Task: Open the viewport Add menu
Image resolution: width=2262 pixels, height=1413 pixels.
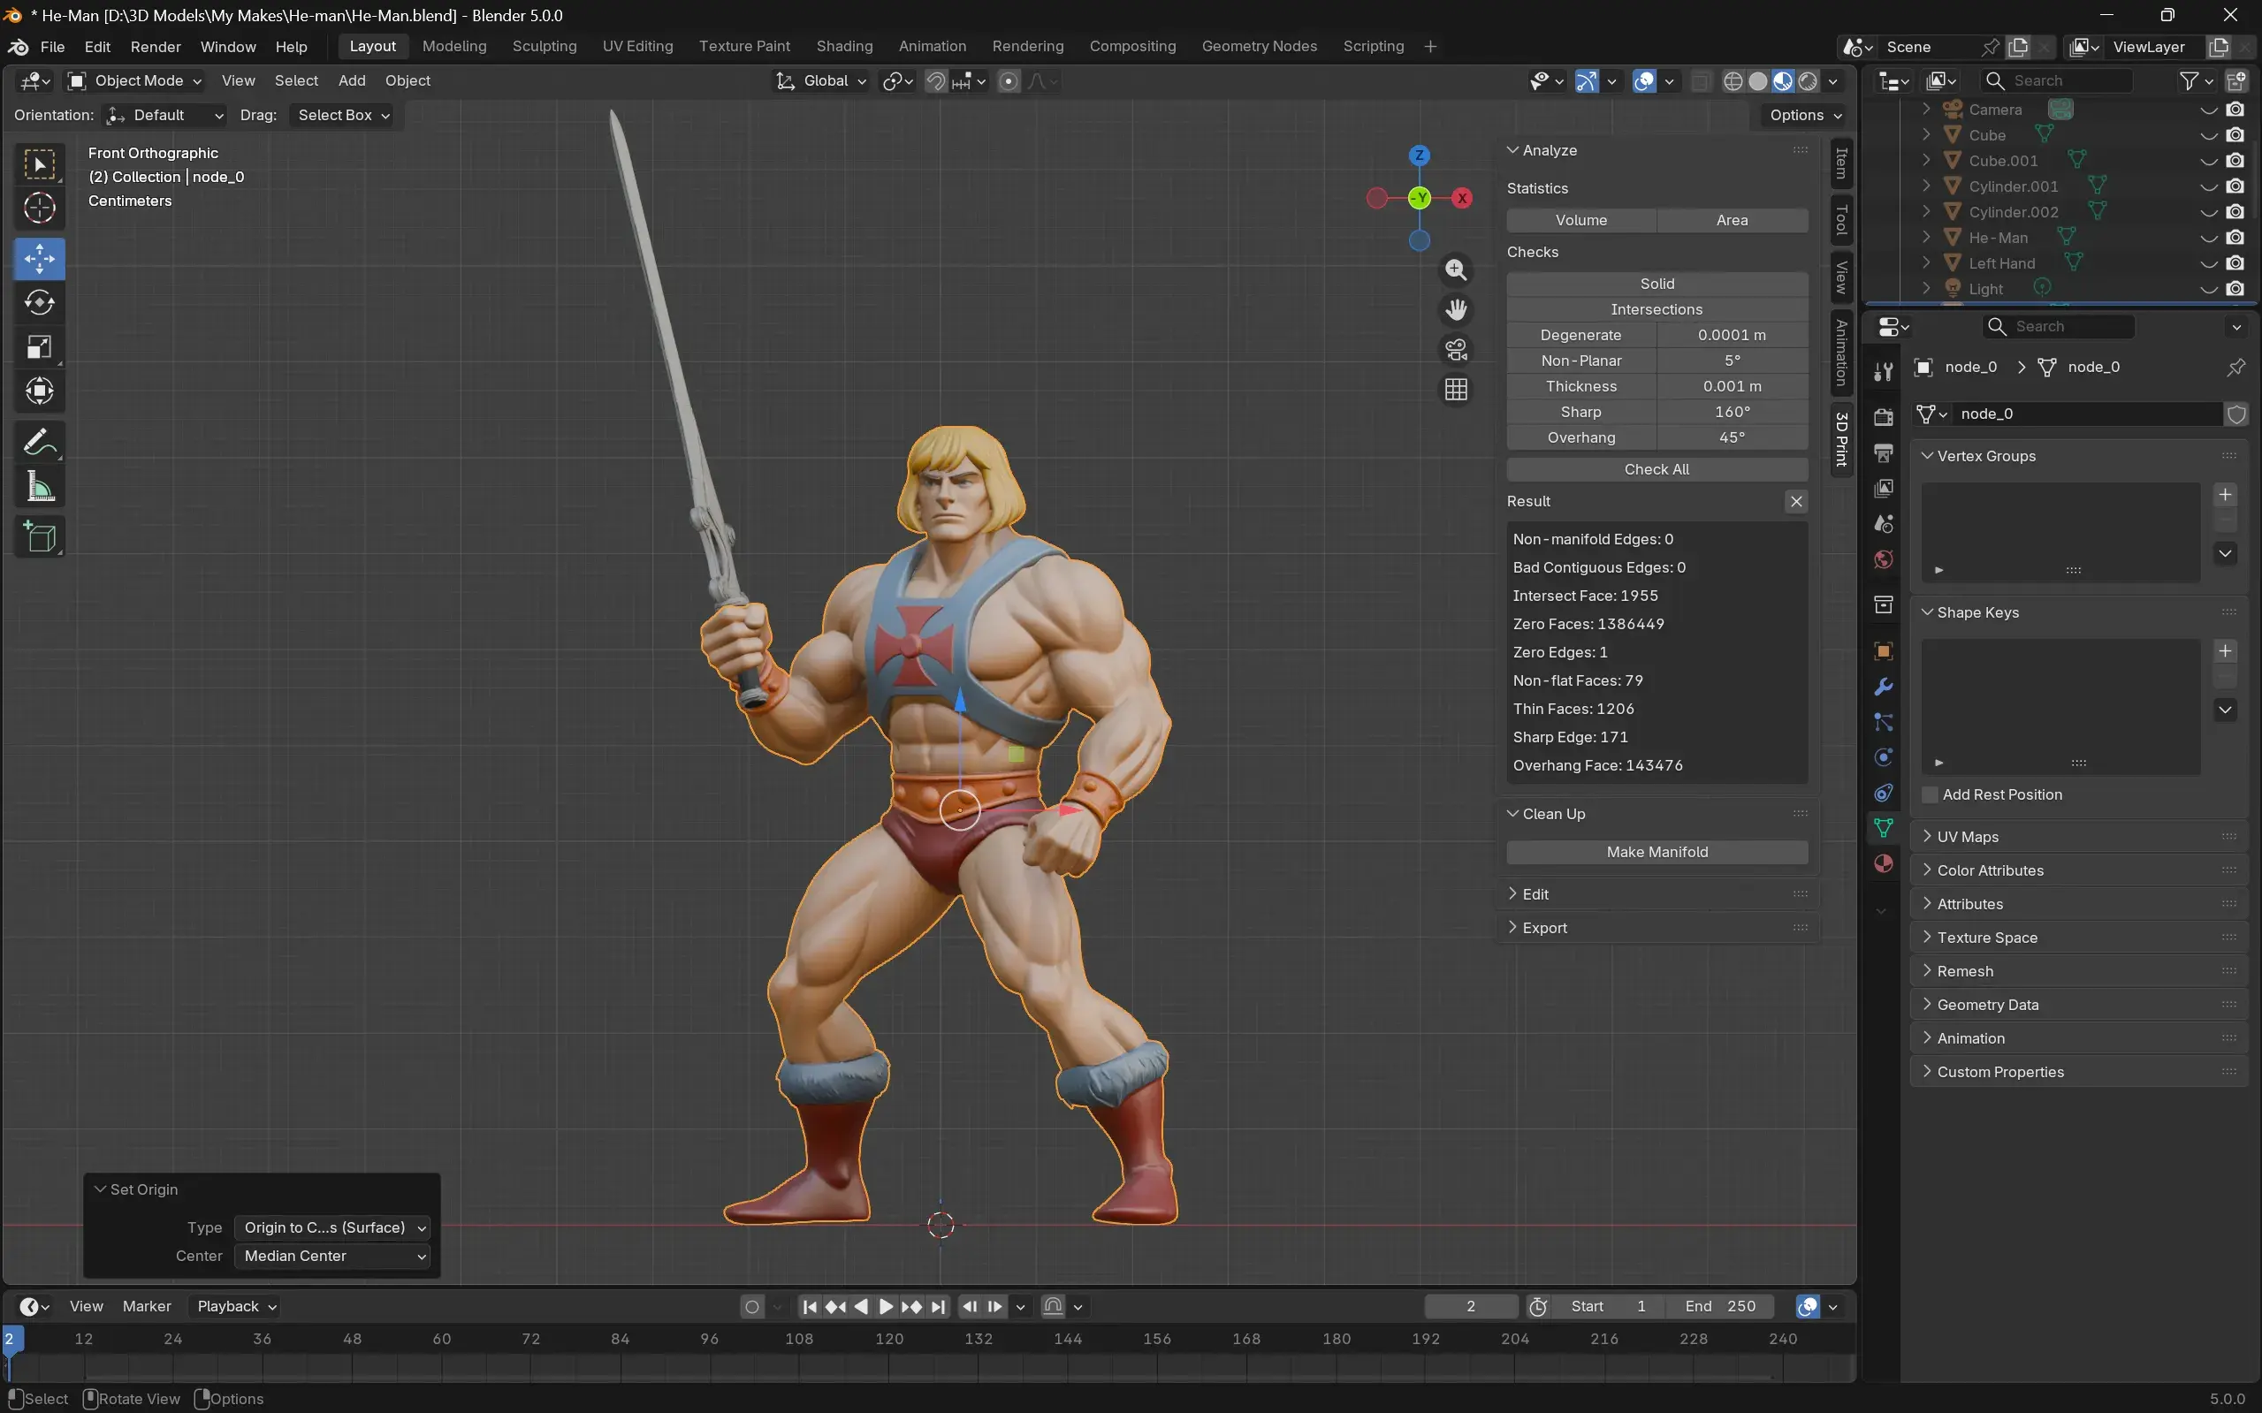Action: (x=352, y=81)
